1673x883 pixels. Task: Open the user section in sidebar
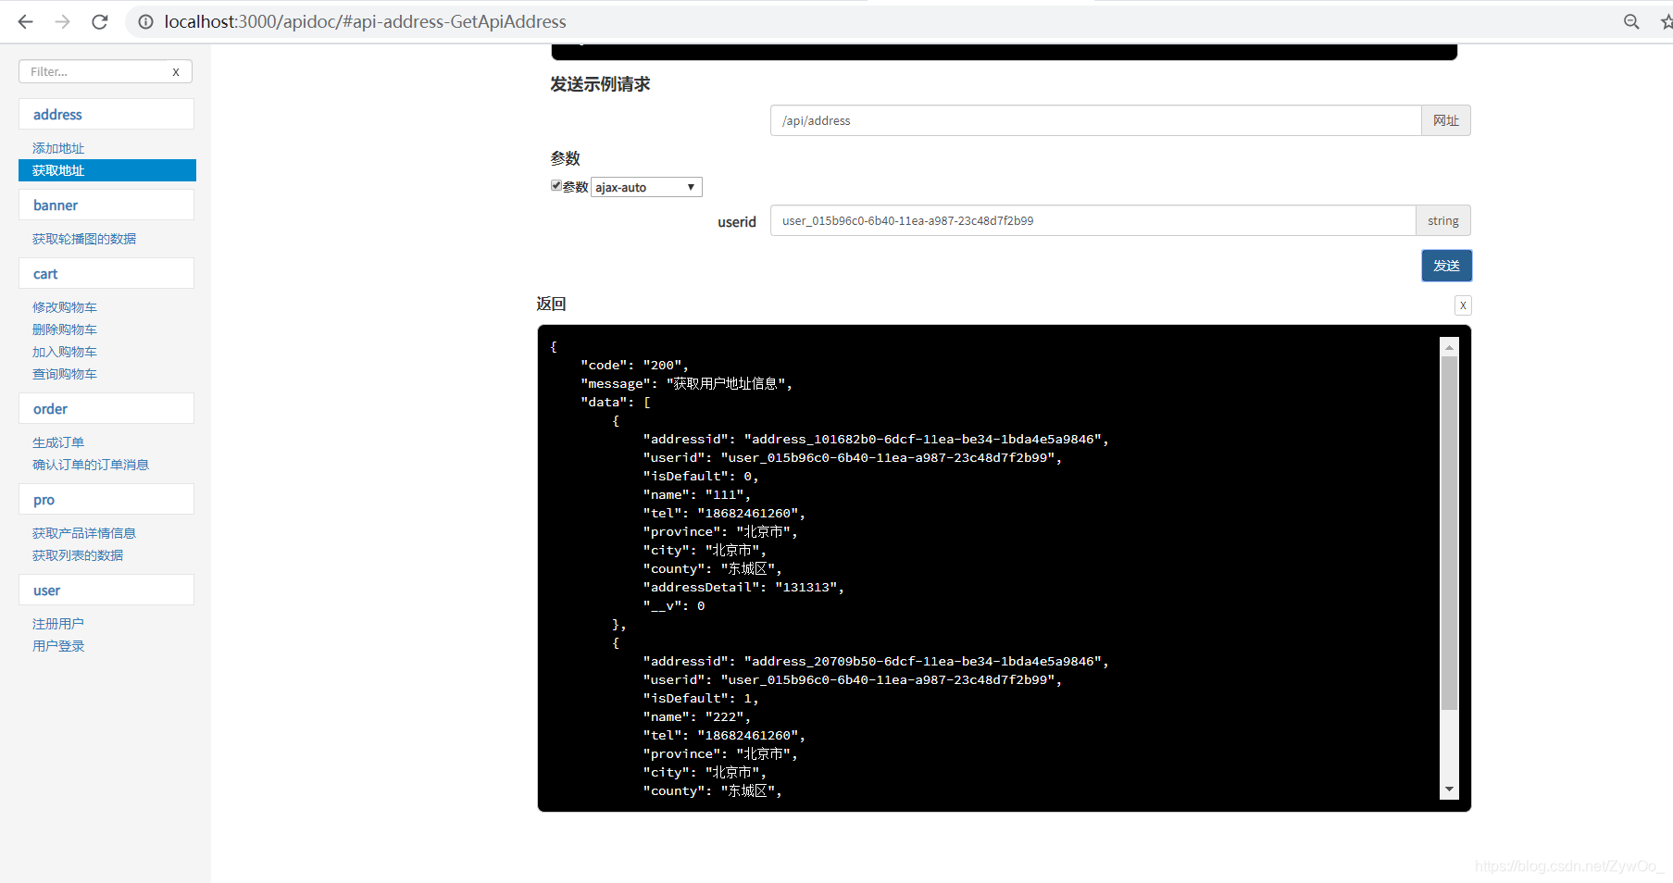pyautogui.click(x=106, y=591)
